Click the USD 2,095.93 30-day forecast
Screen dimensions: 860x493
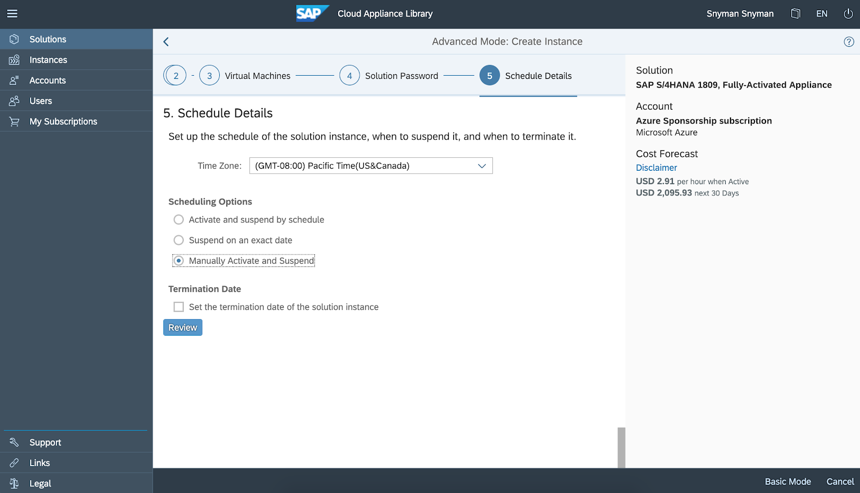[x=687, y=193]
